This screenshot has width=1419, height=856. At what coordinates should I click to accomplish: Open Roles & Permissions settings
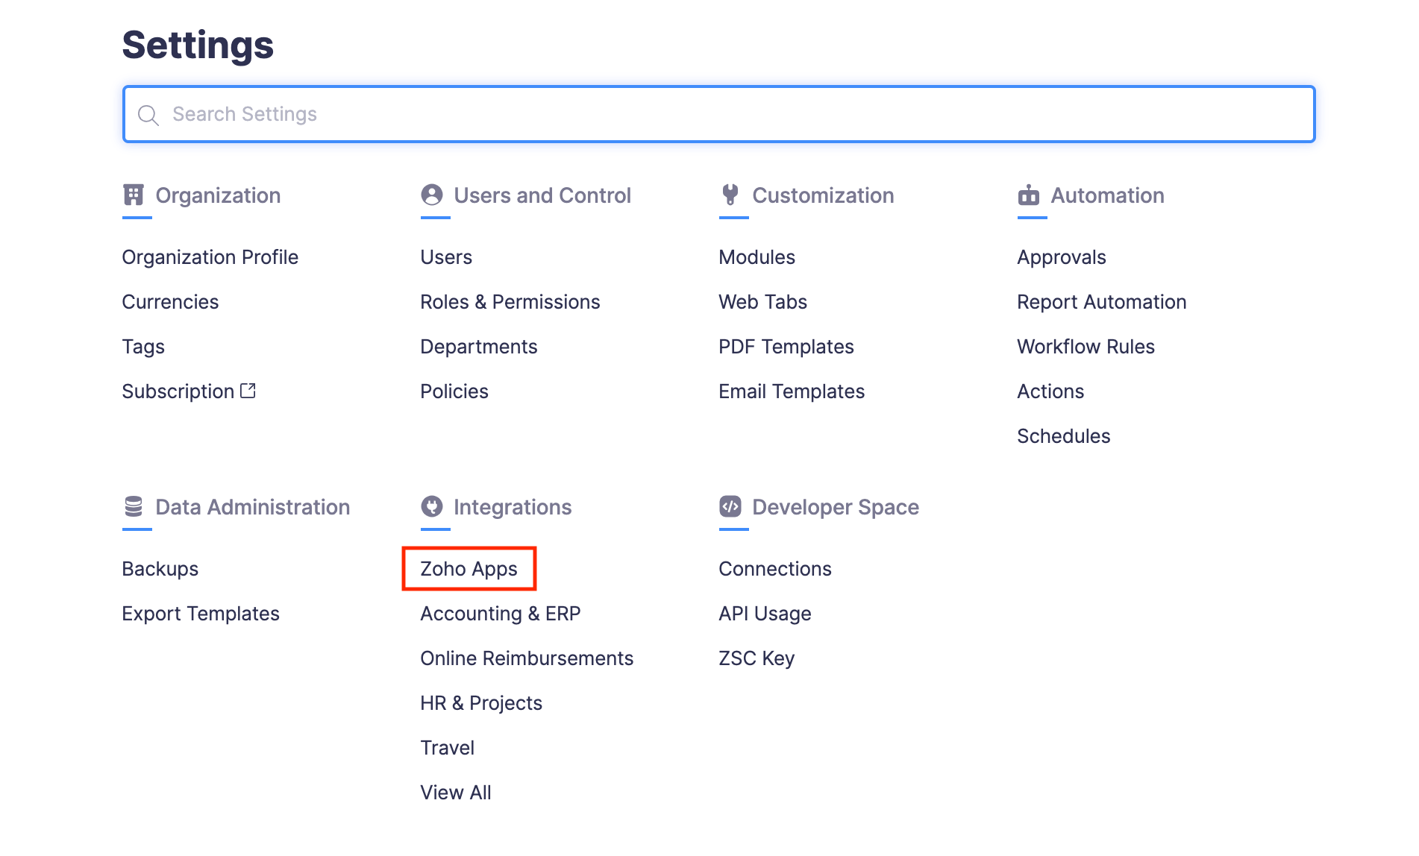tap(510, 301)
